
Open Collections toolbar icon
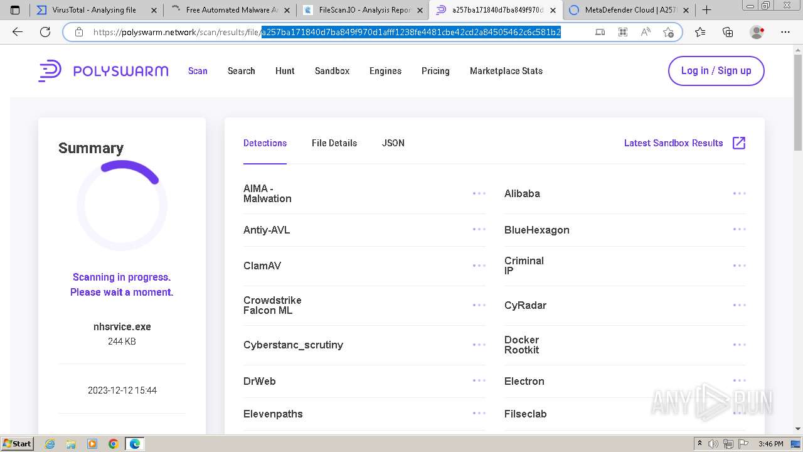click(x=728, y=33)
